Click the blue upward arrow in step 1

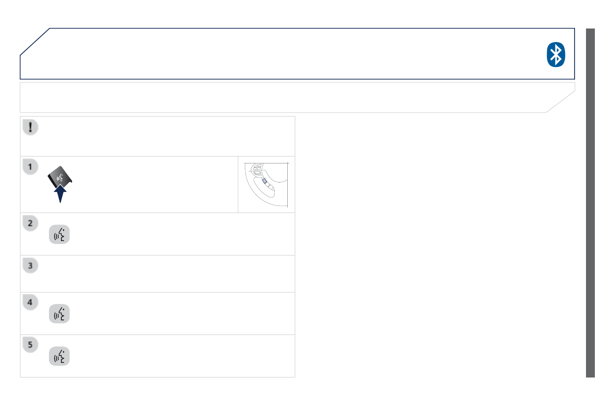tap(60, 194)
